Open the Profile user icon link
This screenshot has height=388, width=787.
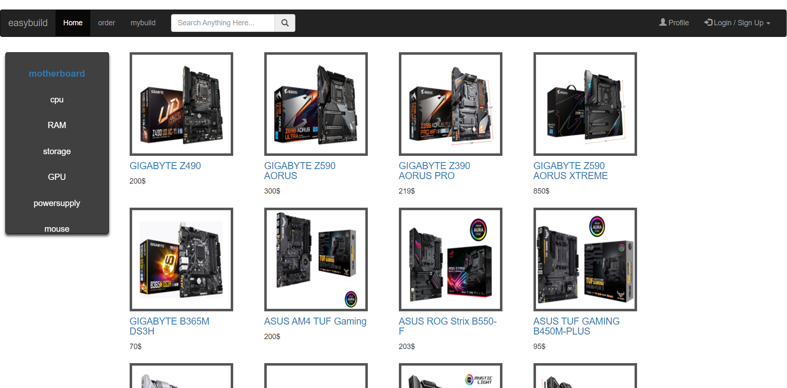674,23
